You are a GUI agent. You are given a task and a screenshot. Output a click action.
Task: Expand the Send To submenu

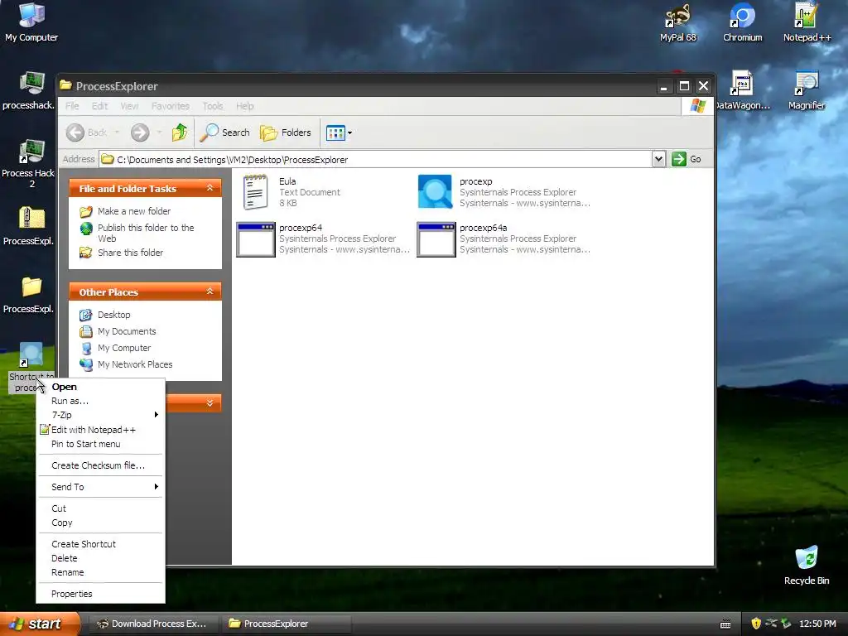click(x=100, y=487)
